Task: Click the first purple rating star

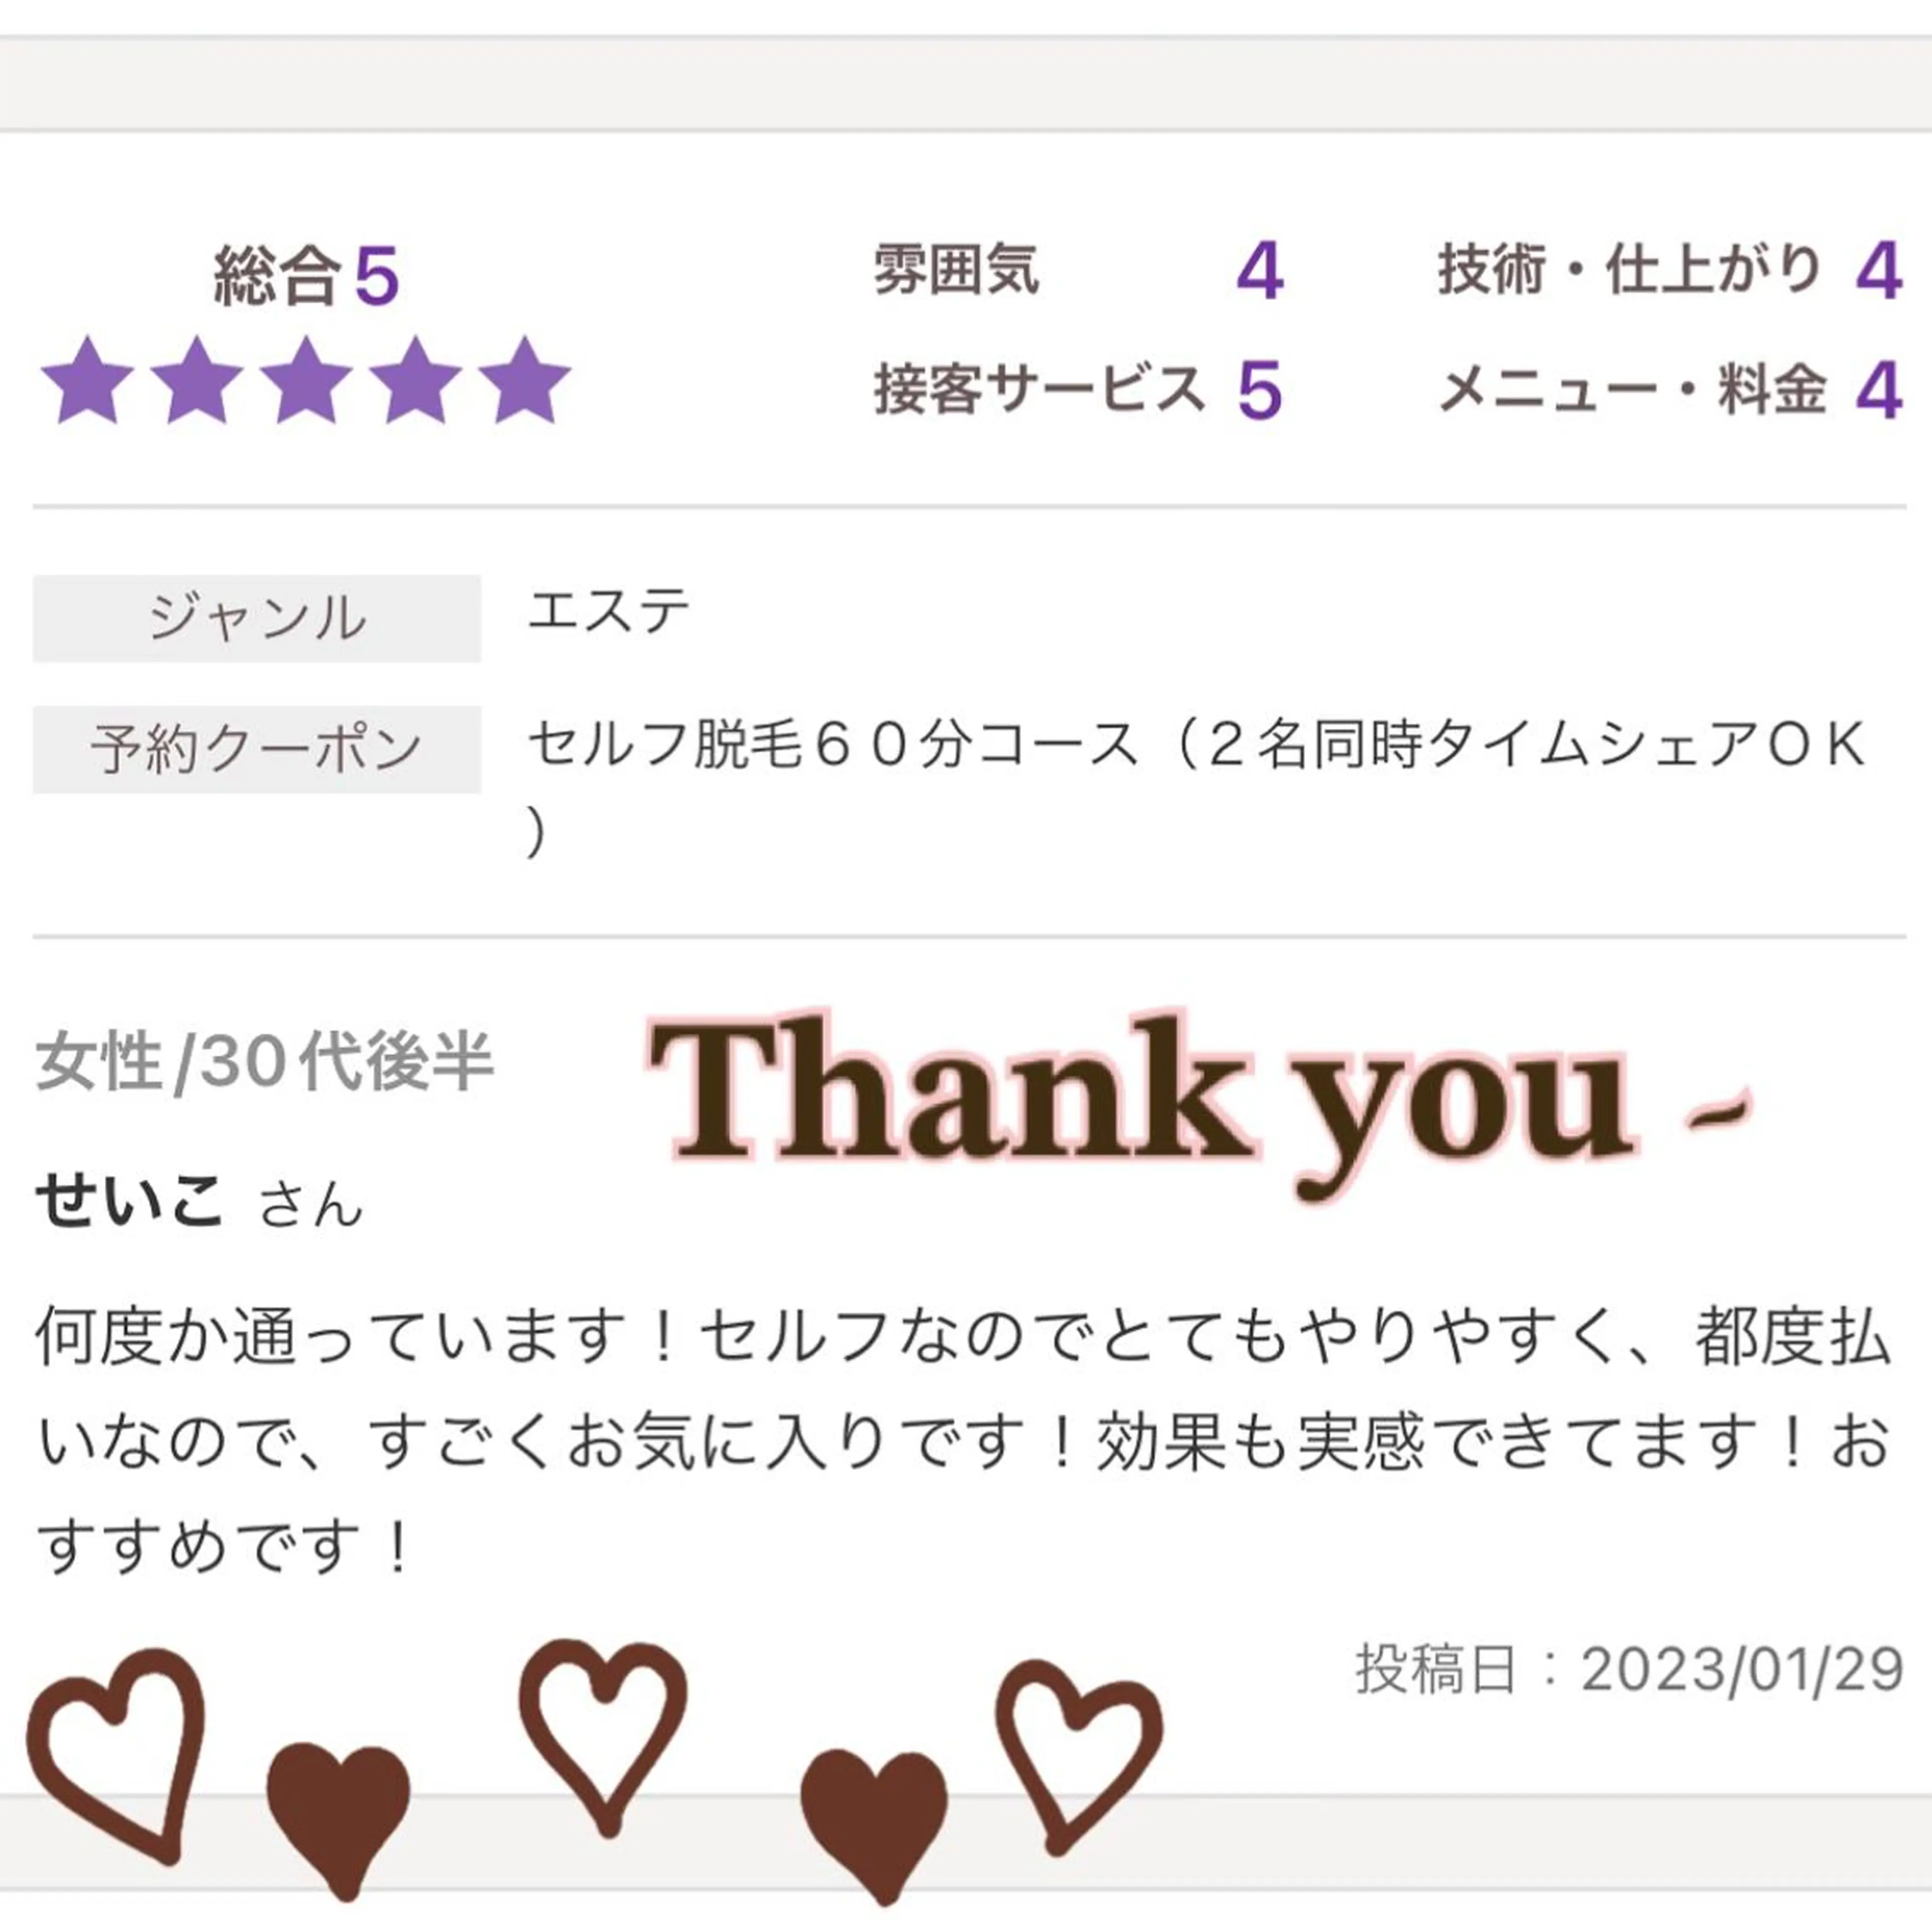Action: [x=88, y=382]
